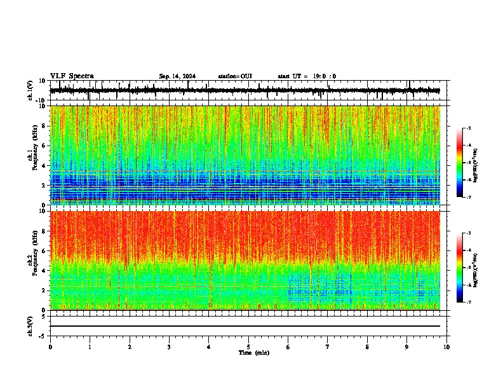503x389 pixels.
Task: Click the "-10" tick on ch.1(V) axis
Action: 41,100
